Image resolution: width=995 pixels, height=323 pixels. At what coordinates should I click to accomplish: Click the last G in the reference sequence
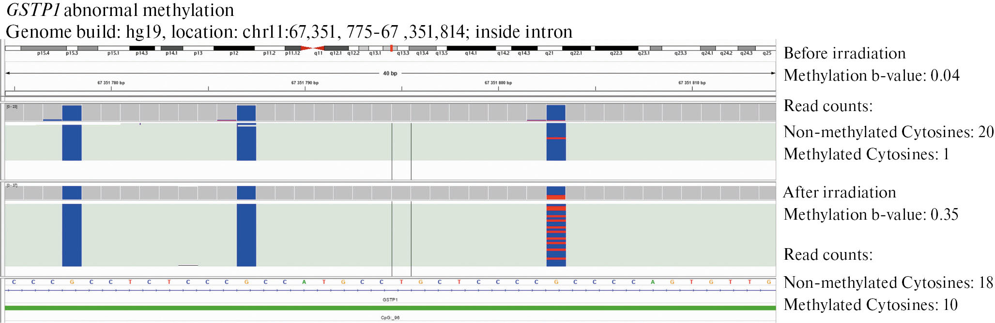(x=768, y=282)
